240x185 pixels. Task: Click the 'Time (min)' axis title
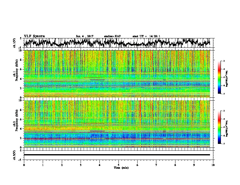(x=121, y=168)
